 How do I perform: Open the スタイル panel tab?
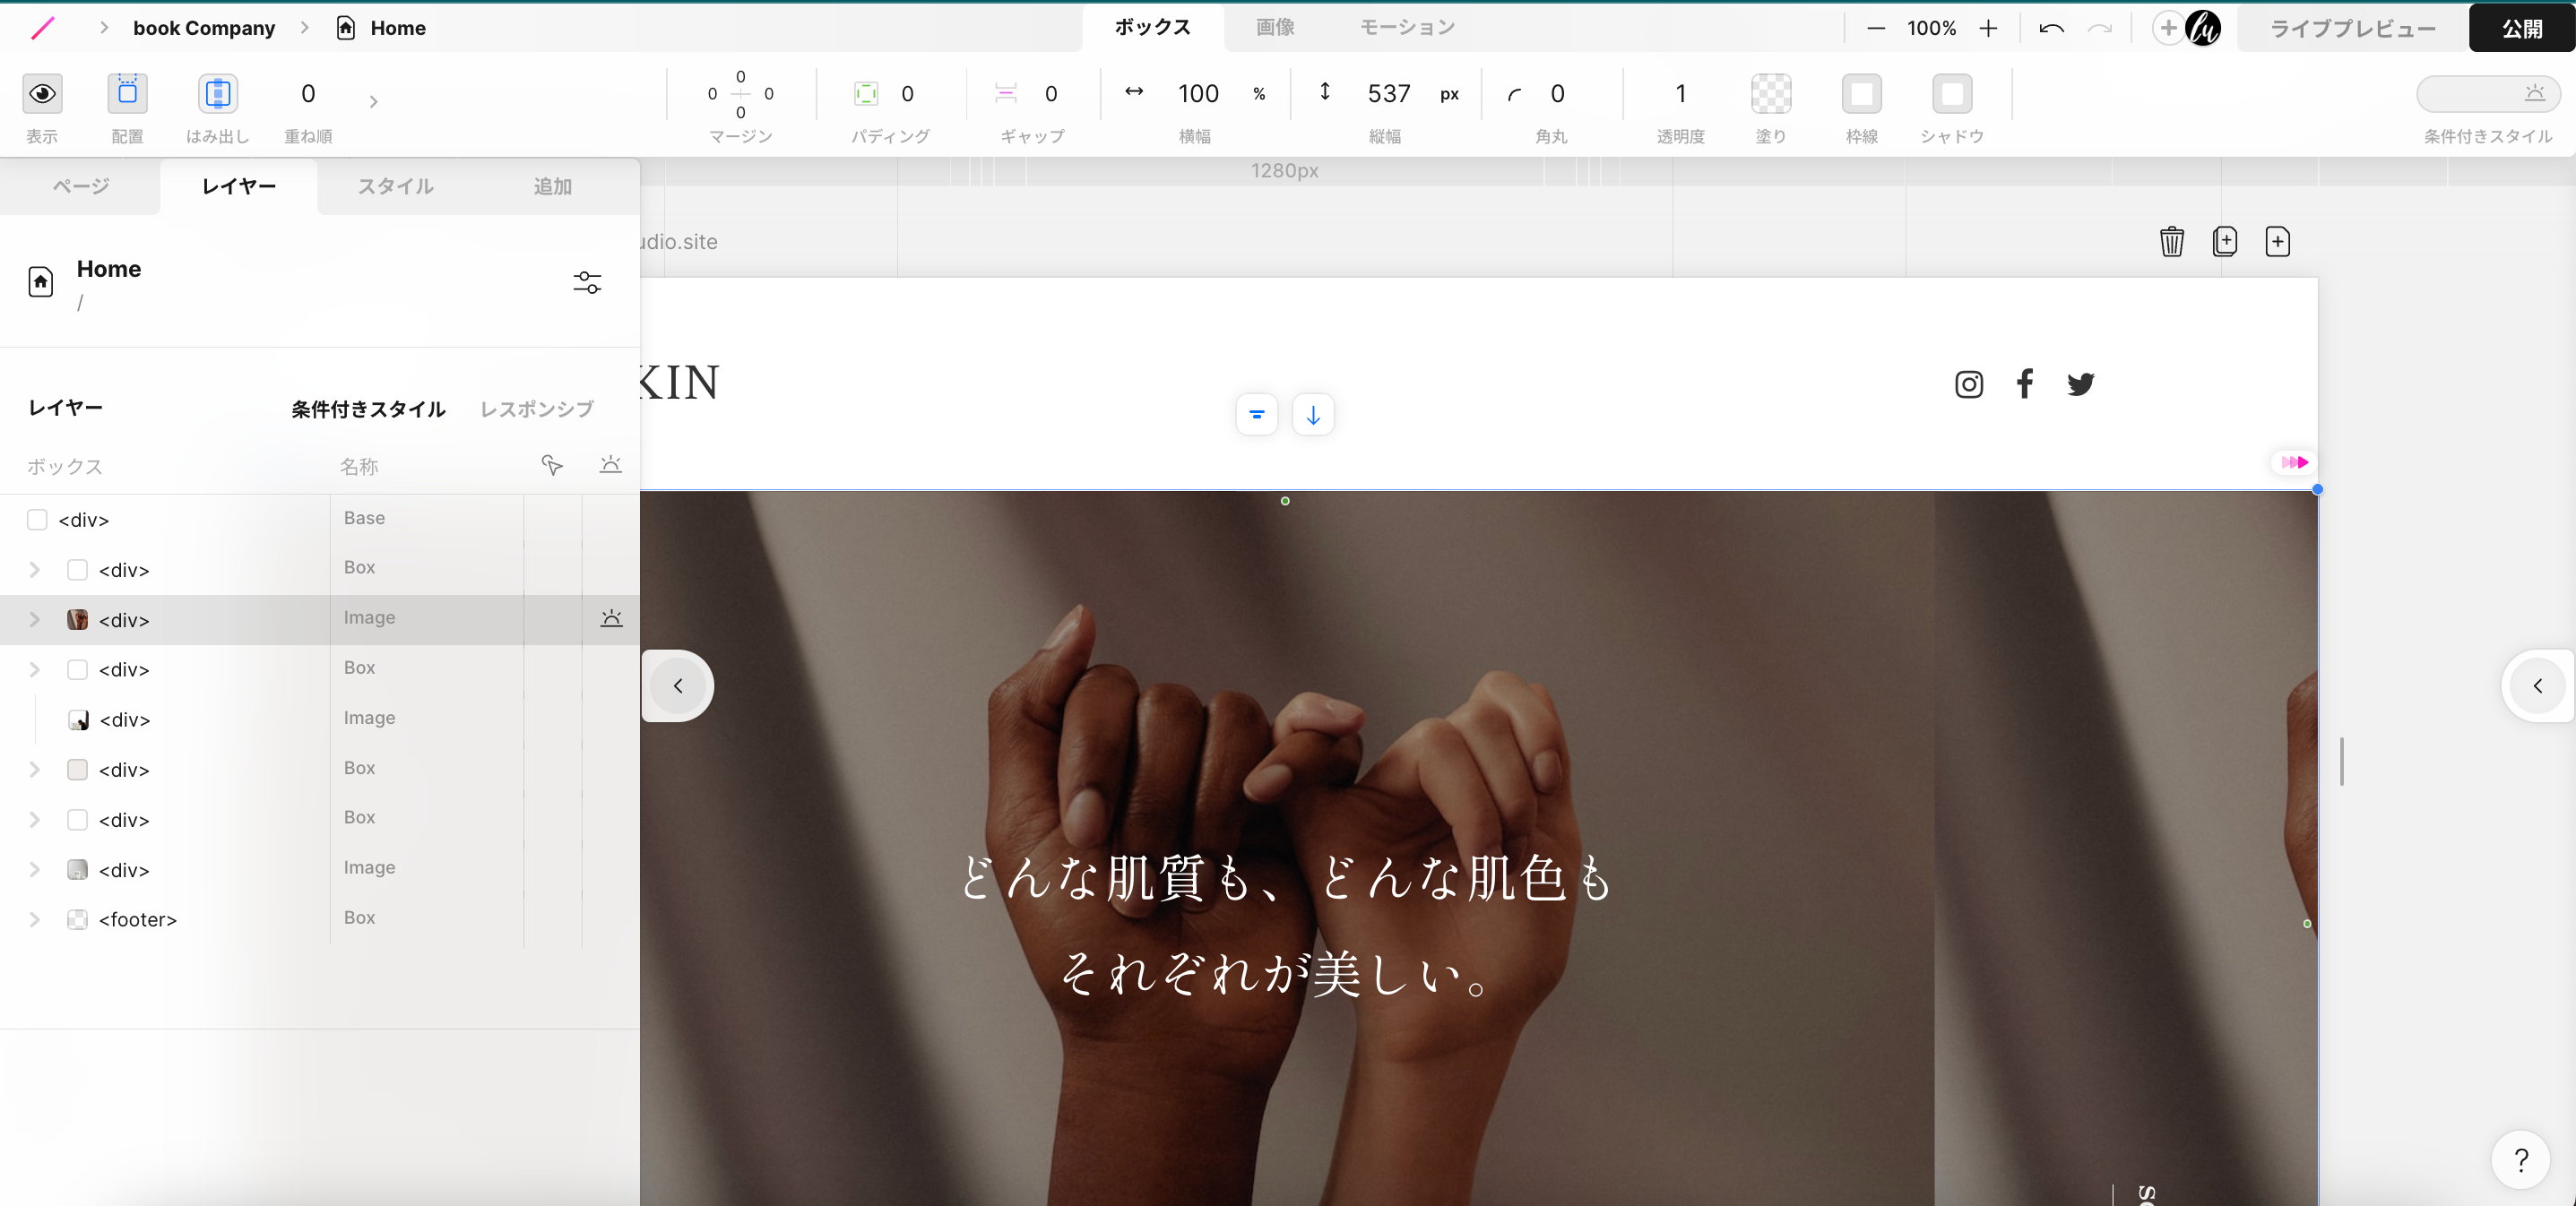(396, 186)
